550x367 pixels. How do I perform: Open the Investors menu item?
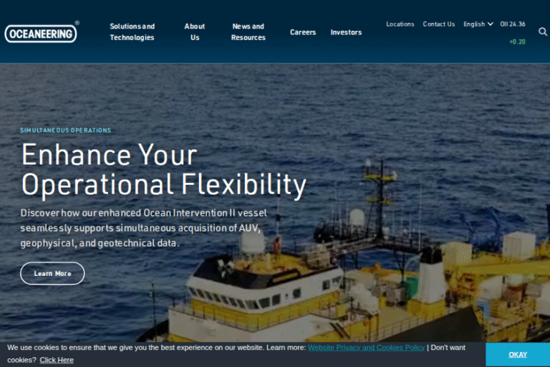click(x=346, y=32)
